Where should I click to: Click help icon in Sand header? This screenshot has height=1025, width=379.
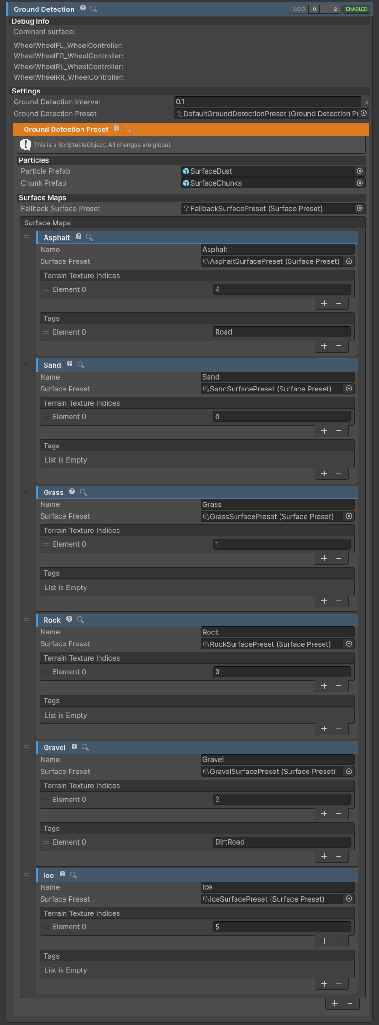[x=70, y=364]
